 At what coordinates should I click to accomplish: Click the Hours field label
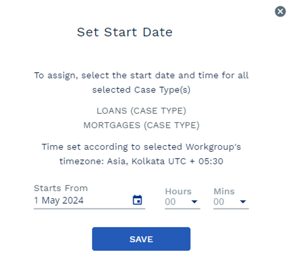tap(178, 192)
